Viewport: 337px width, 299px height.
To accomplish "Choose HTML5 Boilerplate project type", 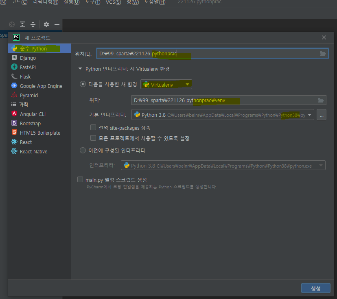I will 39,133.
